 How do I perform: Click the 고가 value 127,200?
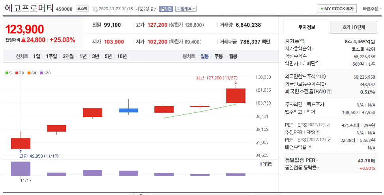[157, 25]
